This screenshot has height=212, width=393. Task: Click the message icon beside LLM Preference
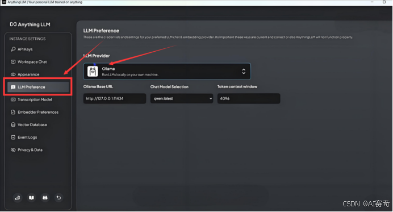coord(13,87)
